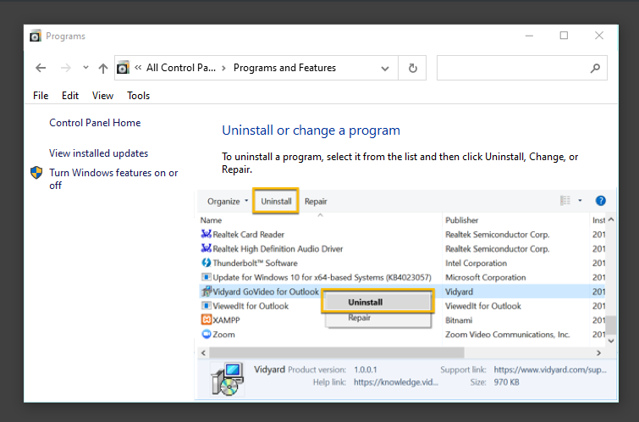Image resolution: width=639 pixels, height=422 pixels.
Task: Choose Repair from the context menu
Action: point(377,318)
